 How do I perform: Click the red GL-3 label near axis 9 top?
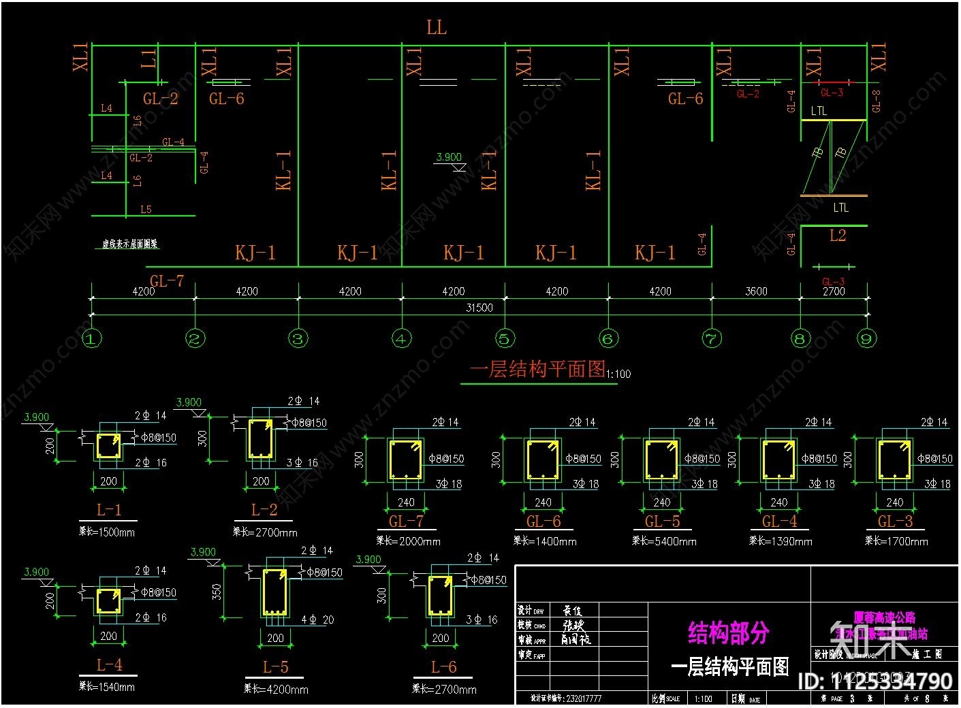click(x=832, y=93)
